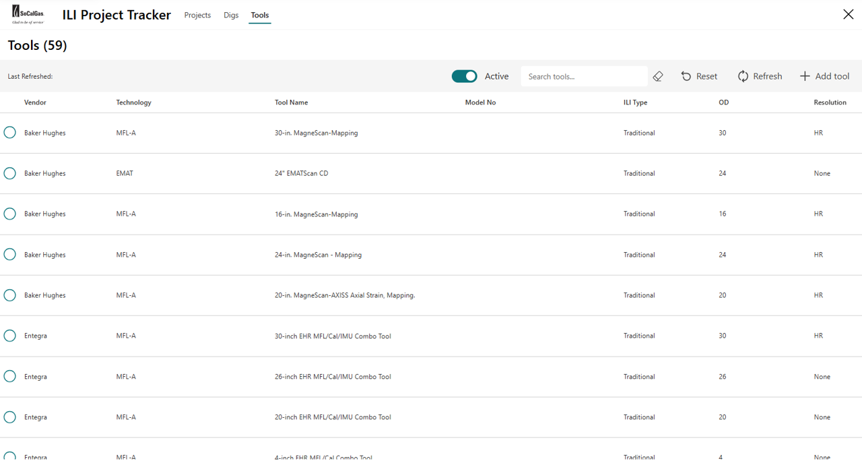Click OD value 26
Screen dimensions: 862x461
coord(722,377)
